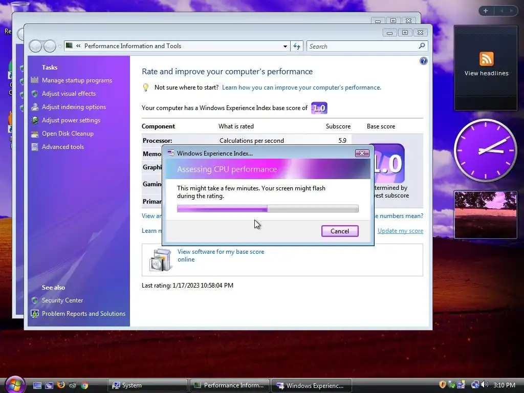
Task: Click the forward navigation arrow button
Action: tap(50, 46)
